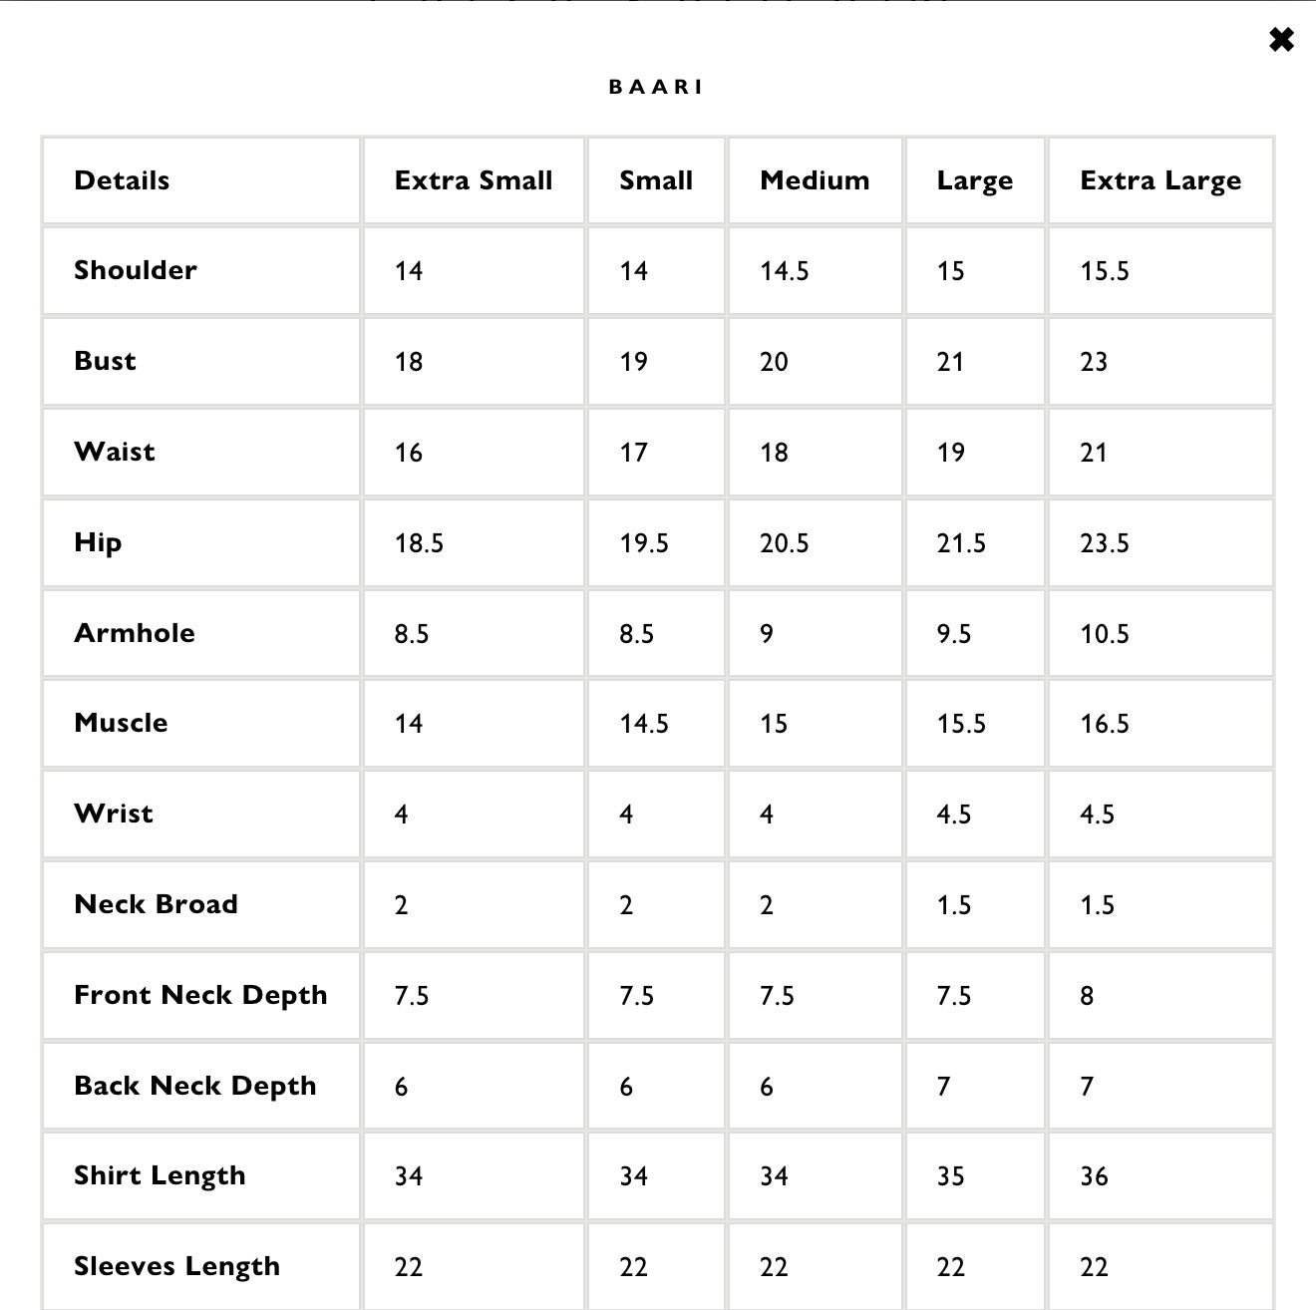The width and height of the screenshot is (1316, 1310).
Task: Select the Shoulder row label
Action: pos(136,270)
